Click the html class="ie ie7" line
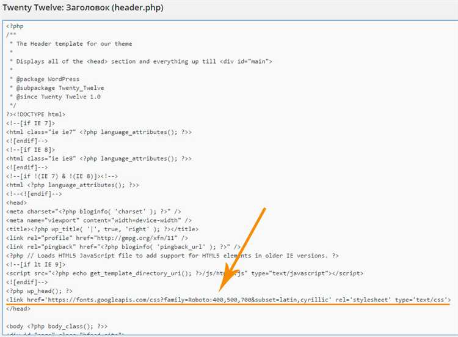 click(99, 132)
